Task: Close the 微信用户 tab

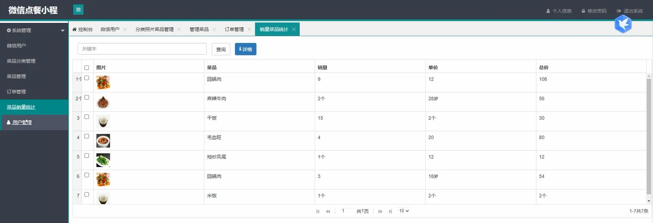Action: click(125, 29)
